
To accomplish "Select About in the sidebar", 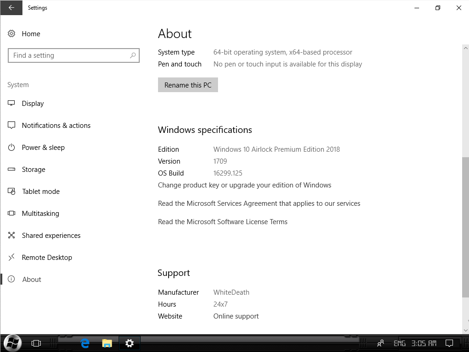I will [x=32, y=280].
